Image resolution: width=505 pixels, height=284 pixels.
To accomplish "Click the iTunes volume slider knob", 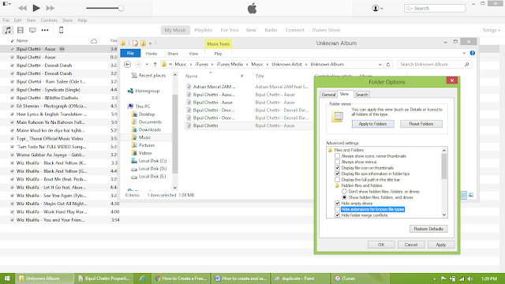I will [121, 9].
